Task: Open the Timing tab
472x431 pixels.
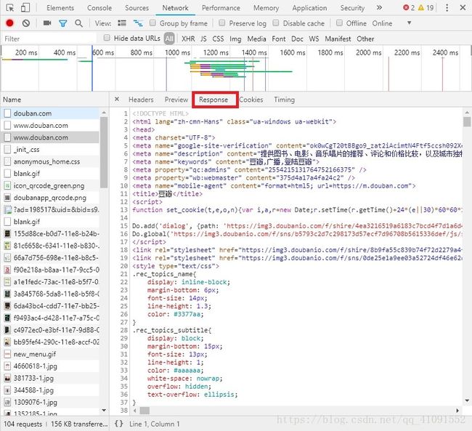Action: tap(284, 100)
